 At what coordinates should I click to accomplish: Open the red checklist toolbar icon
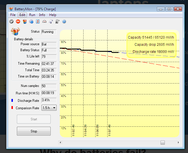(38, 21)
